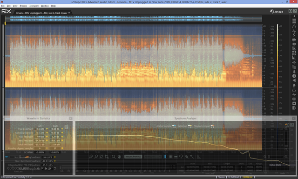Click the Zoom tool magnifier

tap(114, 157)
